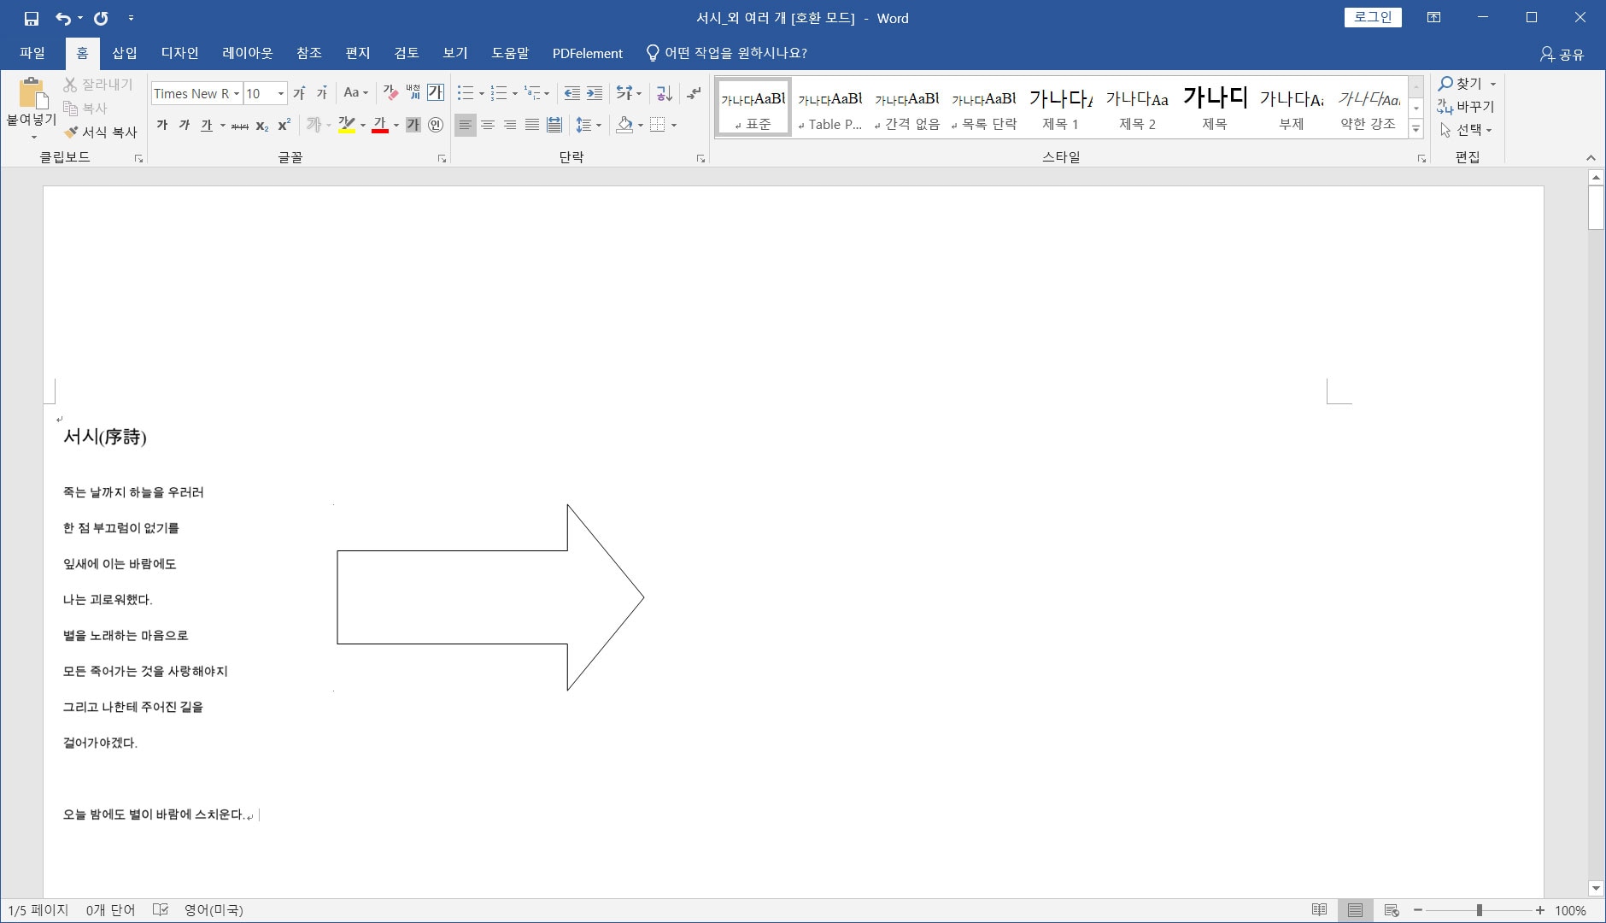The height and width of the screenshot is (923, 1606).
Task: Save the document using the floppy disk icon
Action: [32, 18]
